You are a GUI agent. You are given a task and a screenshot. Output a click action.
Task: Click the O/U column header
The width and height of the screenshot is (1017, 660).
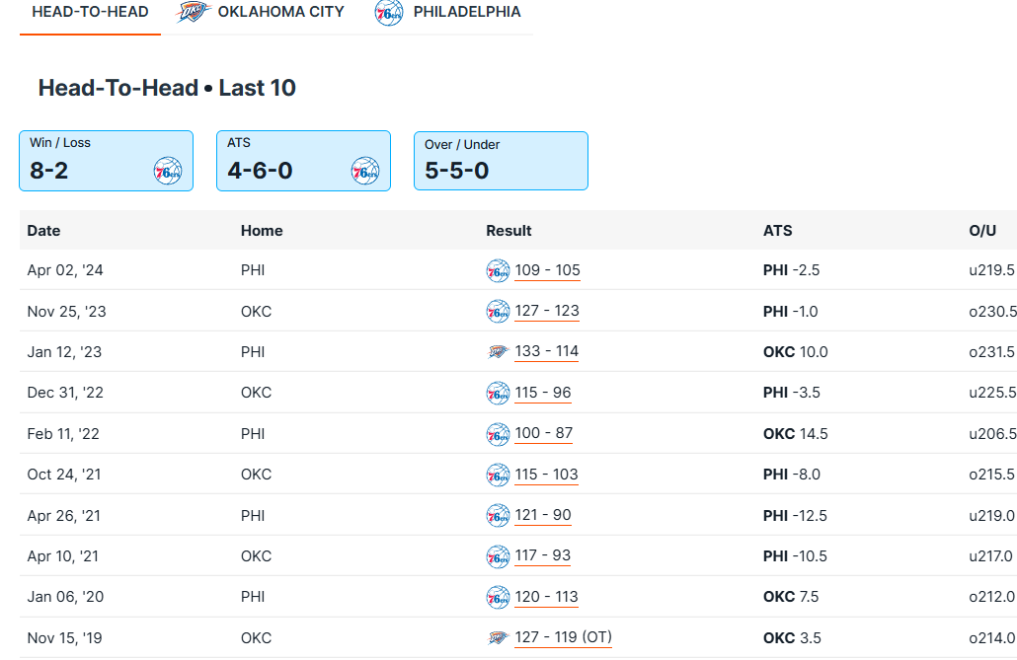click(982, 231)
